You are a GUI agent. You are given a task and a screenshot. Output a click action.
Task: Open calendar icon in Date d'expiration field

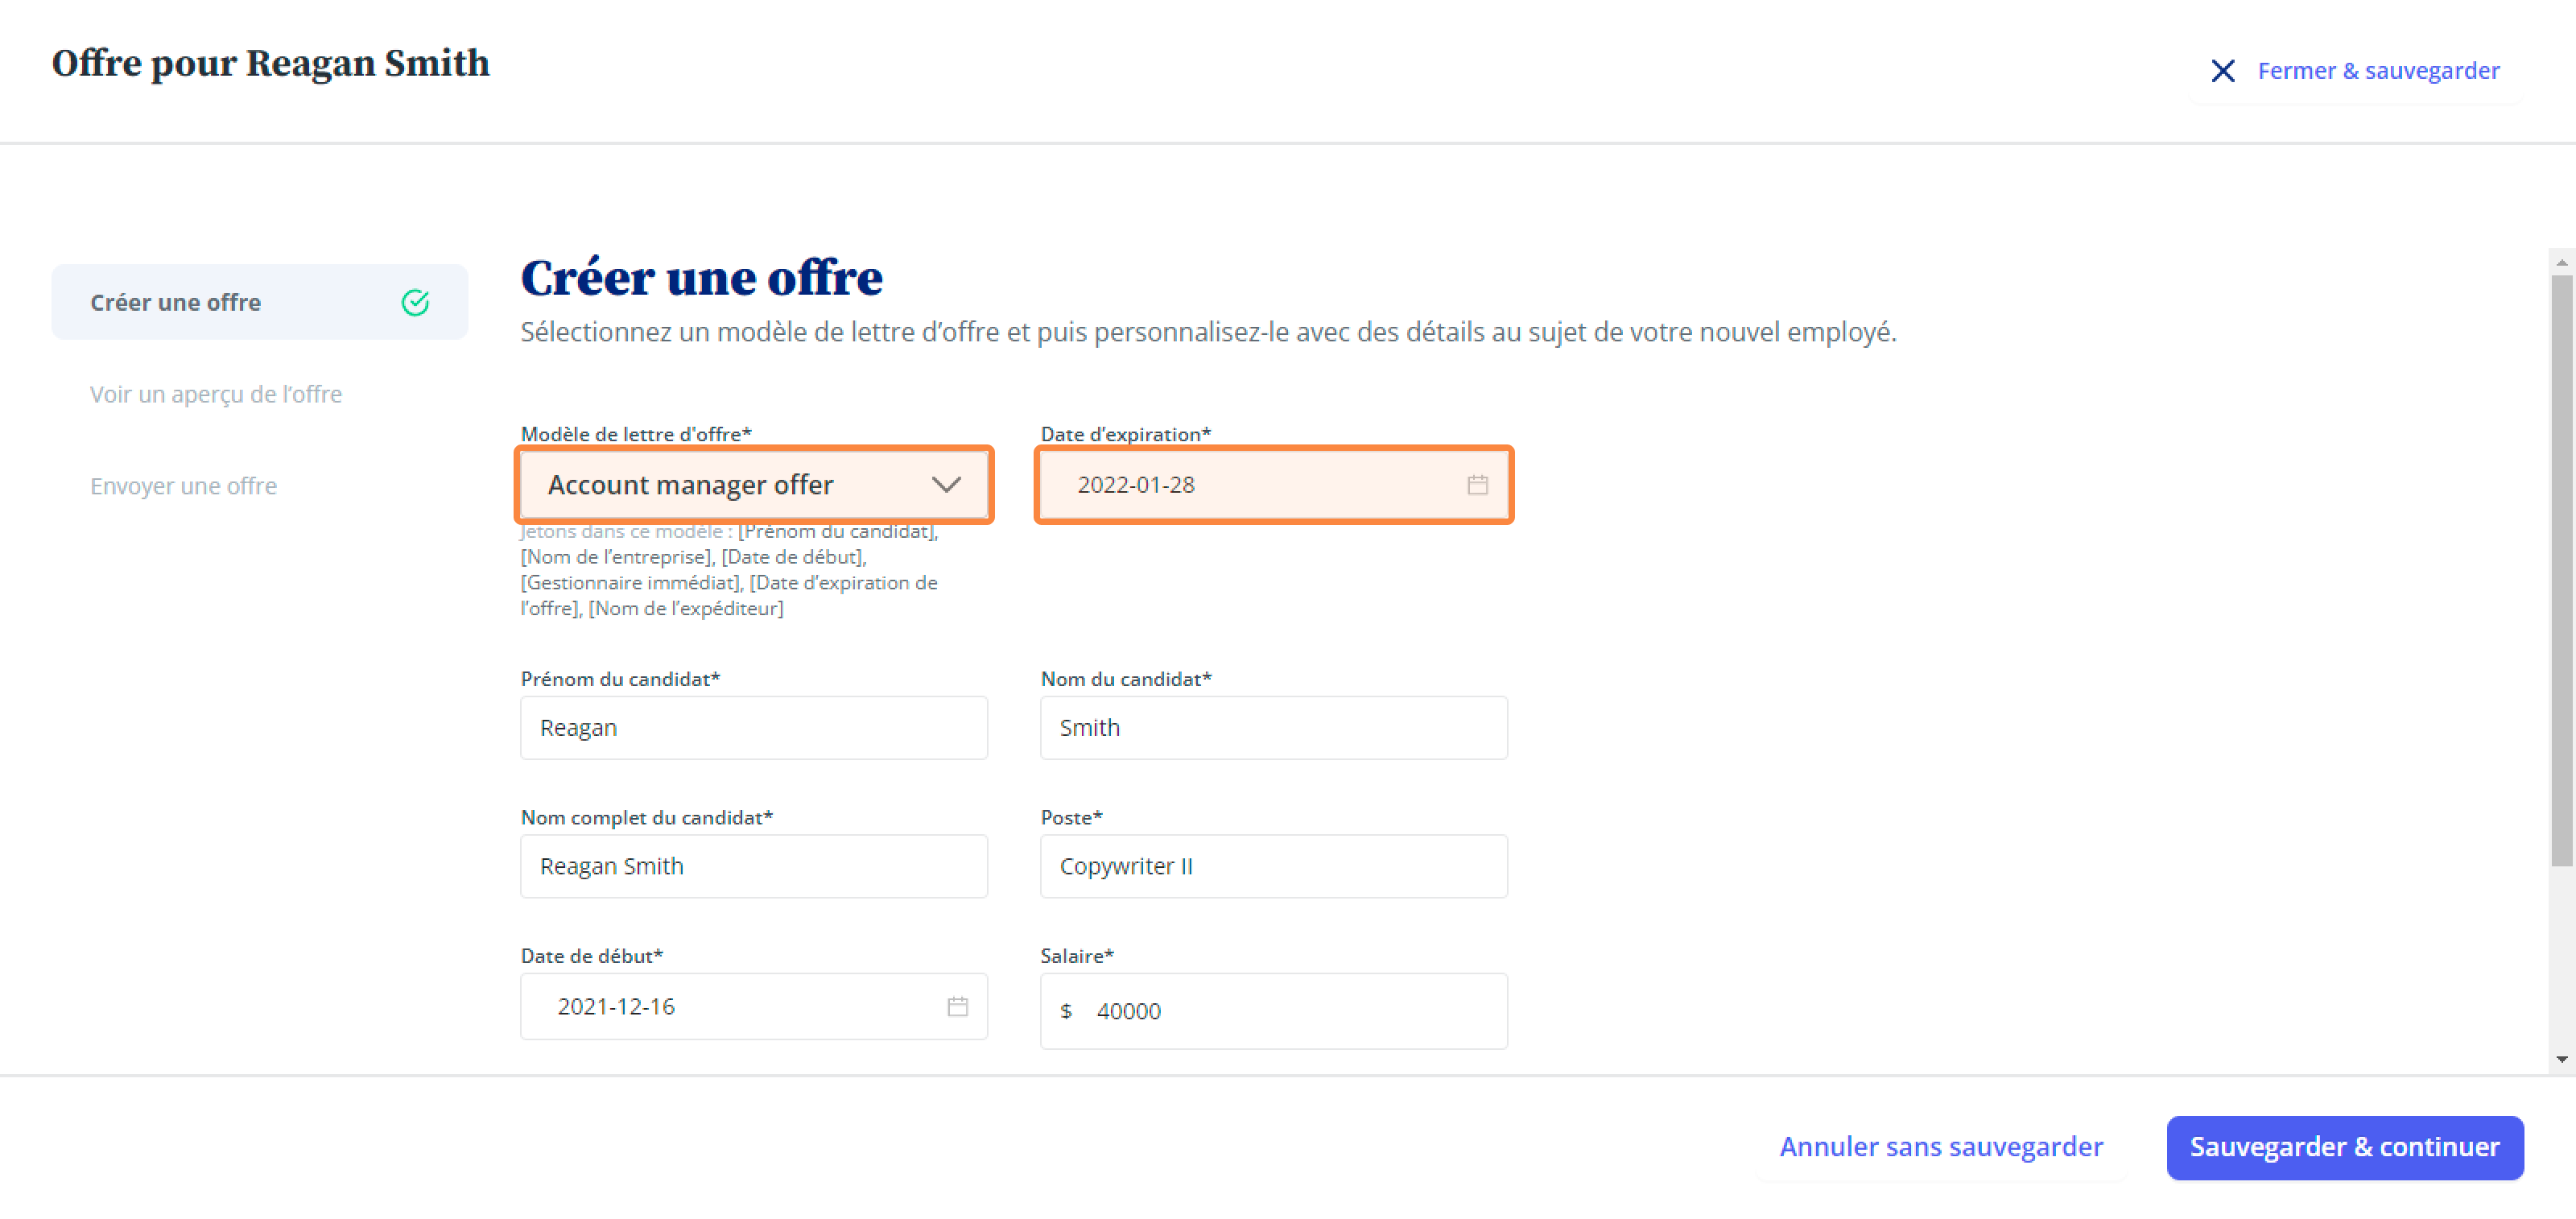click(1477, 485)
